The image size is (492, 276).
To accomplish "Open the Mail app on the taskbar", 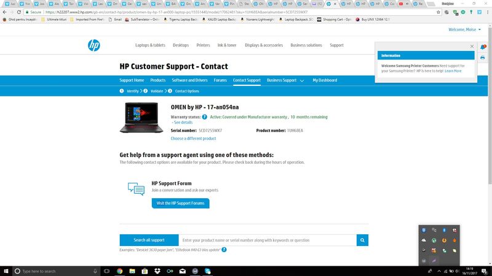I will 182,271.
